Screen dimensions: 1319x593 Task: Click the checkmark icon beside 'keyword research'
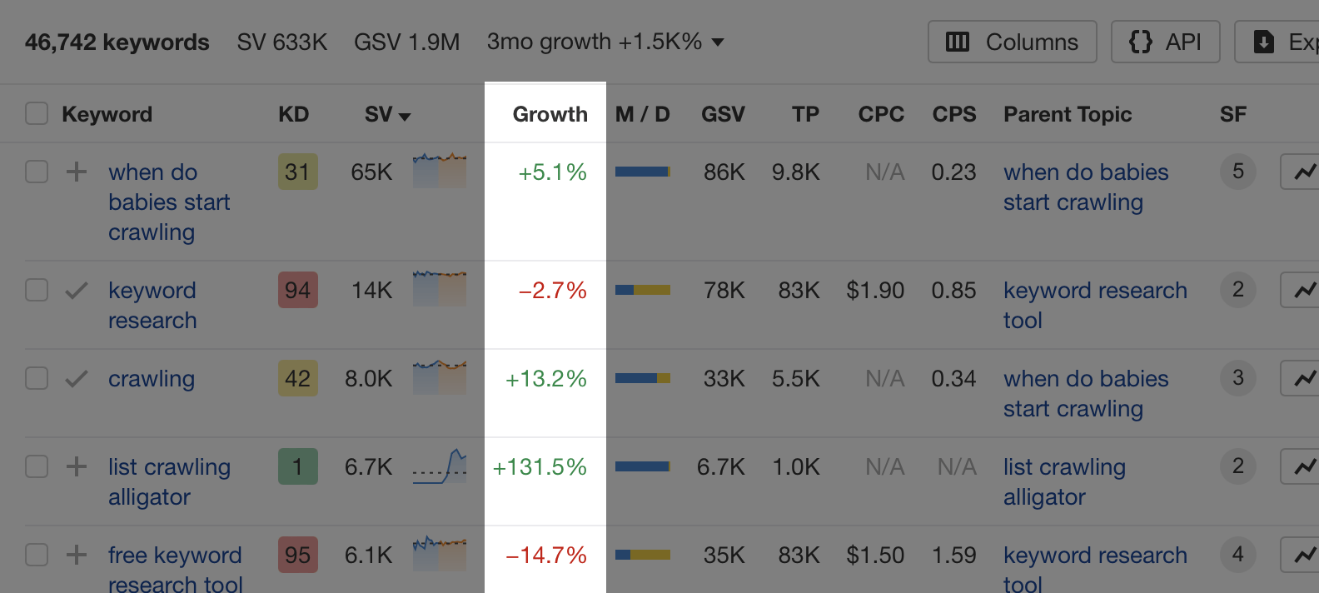77,291
